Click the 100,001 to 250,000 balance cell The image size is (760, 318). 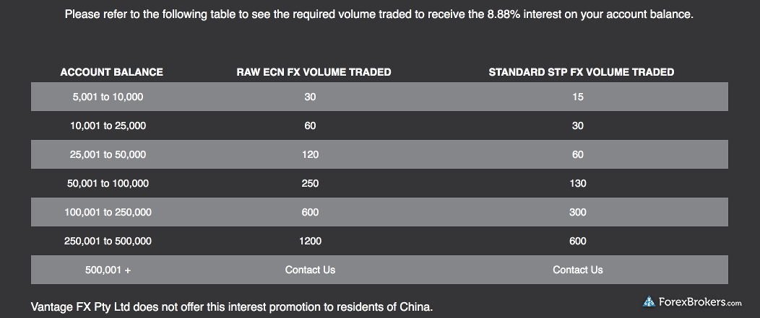pos(108,212)
